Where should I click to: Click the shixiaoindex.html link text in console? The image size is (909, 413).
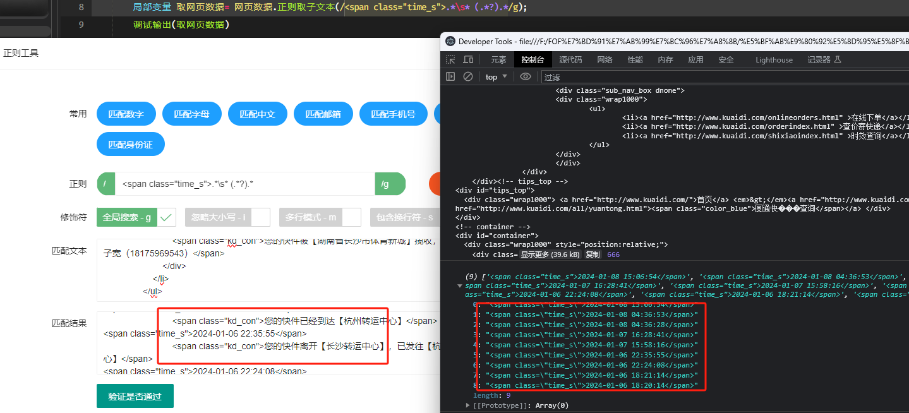pyautogui.click(x=758, y=135)
